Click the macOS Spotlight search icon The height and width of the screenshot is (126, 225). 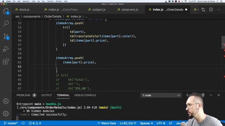coord(218,1)
